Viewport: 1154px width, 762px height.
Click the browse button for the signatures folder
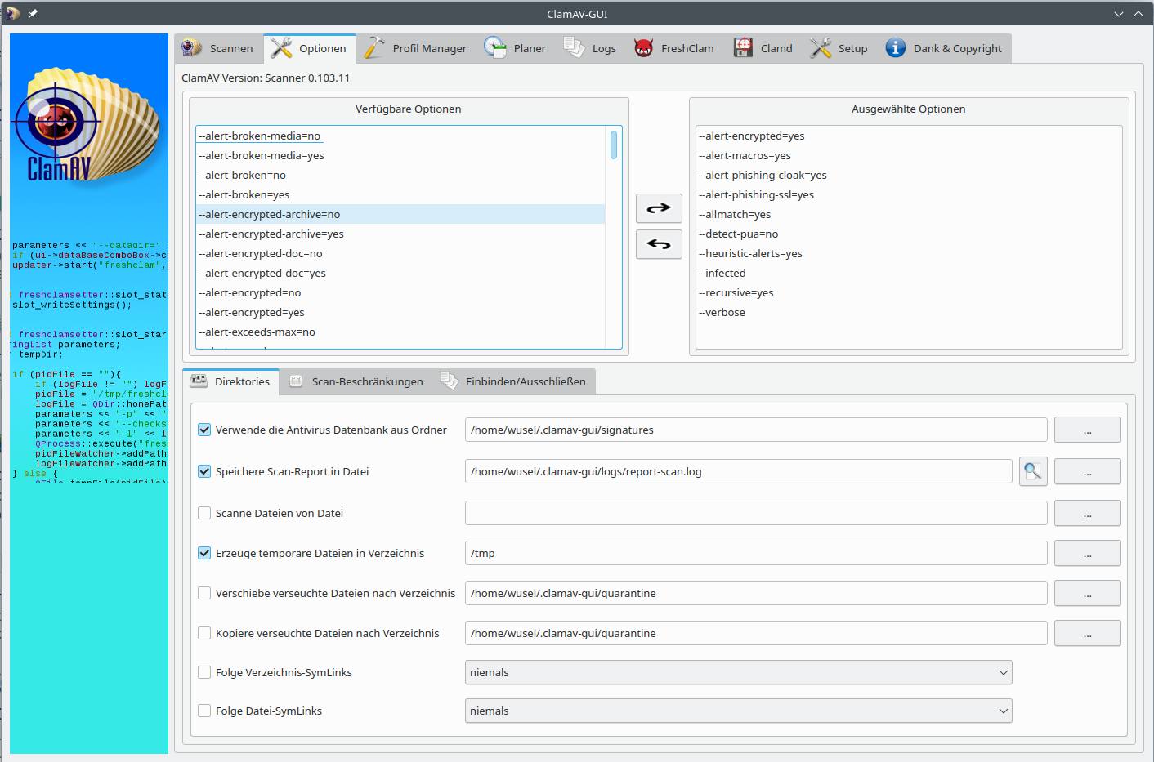[x=1087, y=430]
